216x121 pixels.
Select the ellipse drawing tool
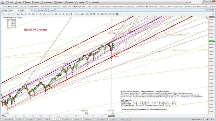pyautogui.click(x=29, y=14)
